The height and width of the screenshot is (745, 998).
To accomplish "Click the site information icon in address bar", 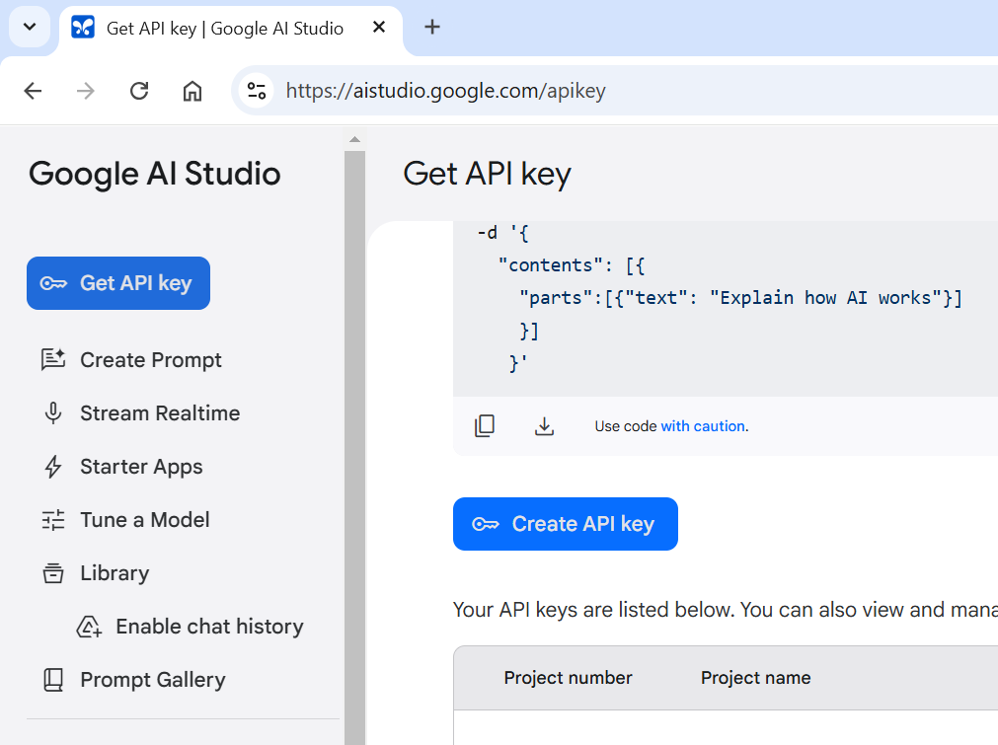I will [x=257, y=91].
